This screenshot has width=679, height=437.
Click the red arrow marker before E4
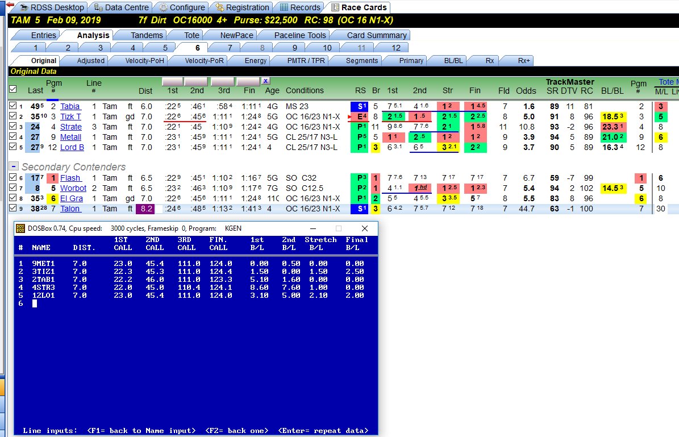(349, 117)
